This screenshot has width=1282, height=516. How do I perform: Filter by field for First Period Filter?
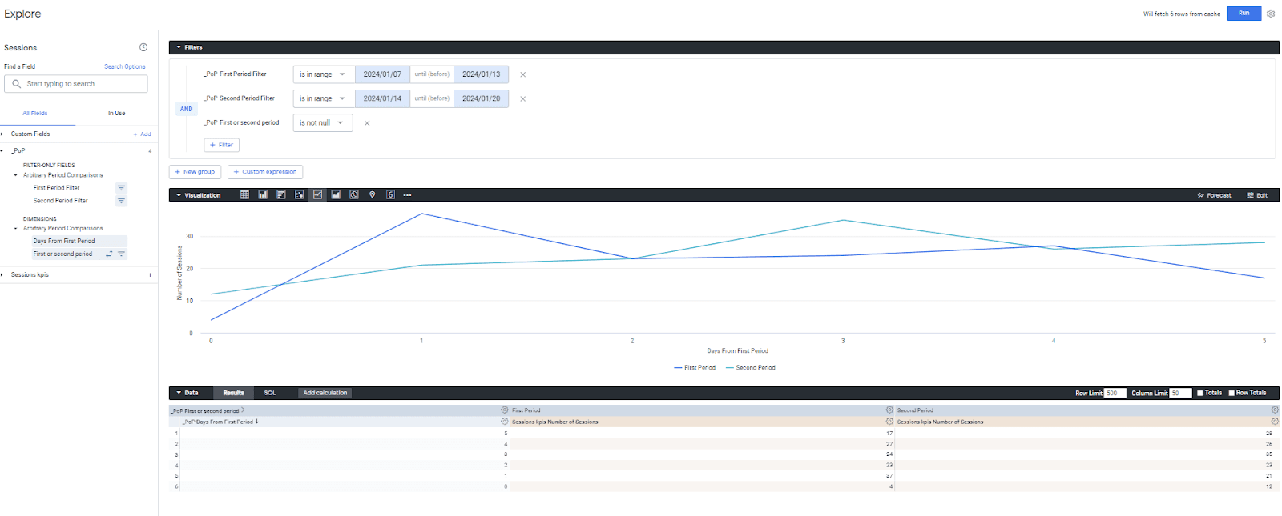click(x=122, y=188)
